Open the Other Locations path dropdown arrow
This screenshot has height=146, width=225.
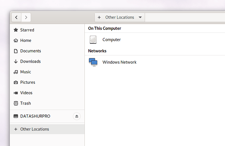coord(140,18)
